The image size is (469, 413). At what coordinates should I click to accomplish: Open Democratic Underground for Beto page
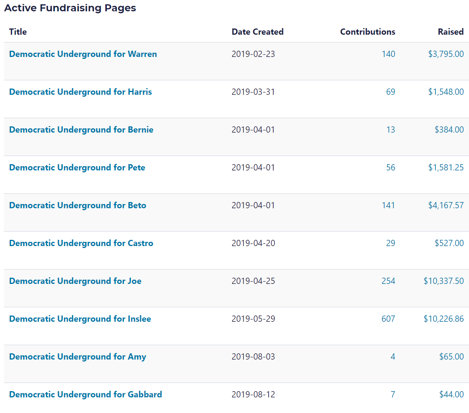(x=78, y=206)
